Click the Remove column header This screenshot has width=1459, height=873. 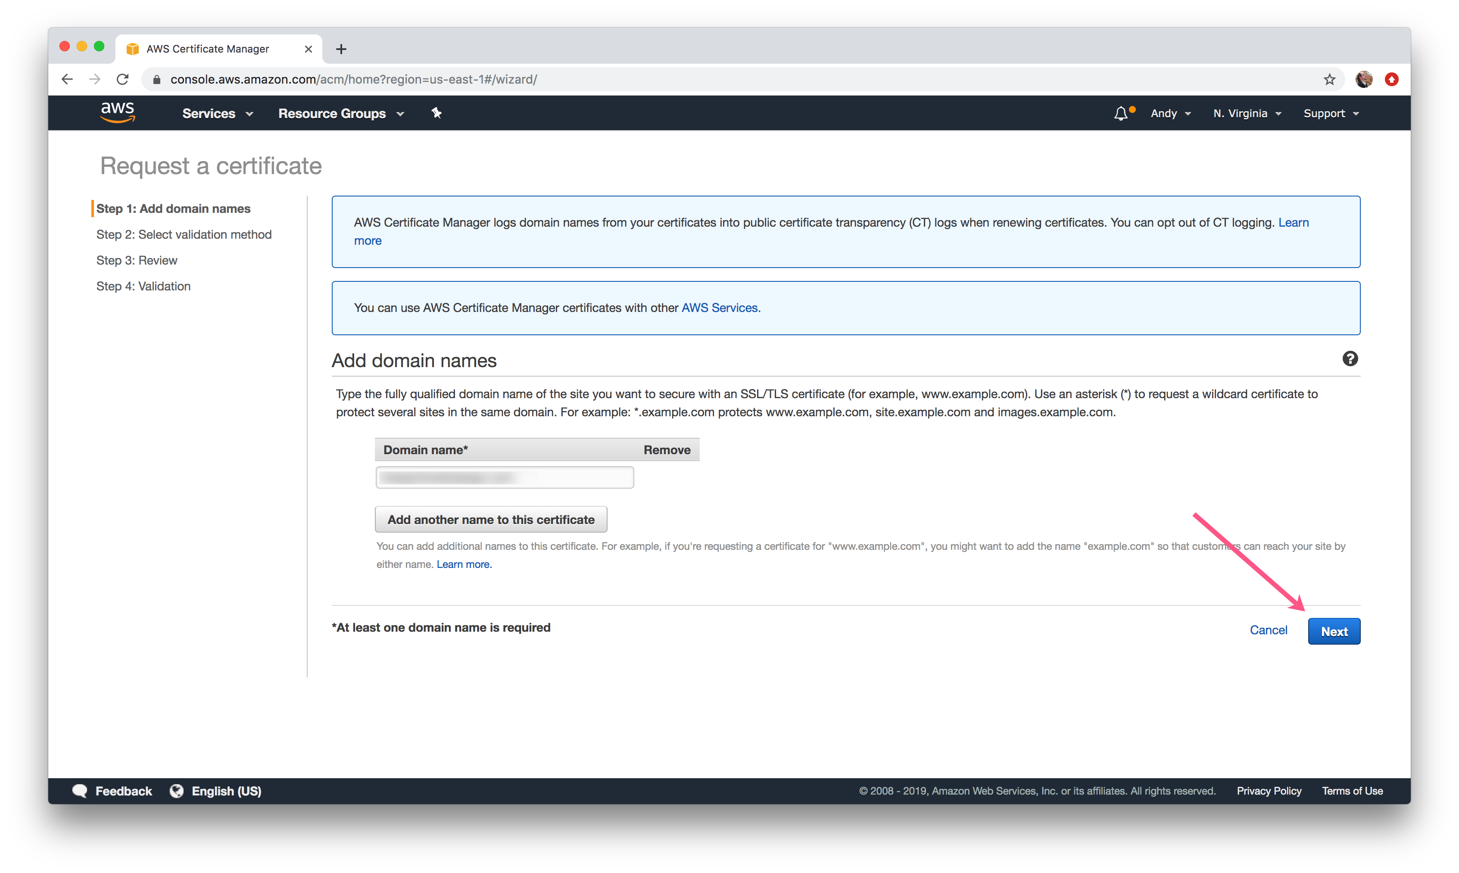click(x=667, y=450)
